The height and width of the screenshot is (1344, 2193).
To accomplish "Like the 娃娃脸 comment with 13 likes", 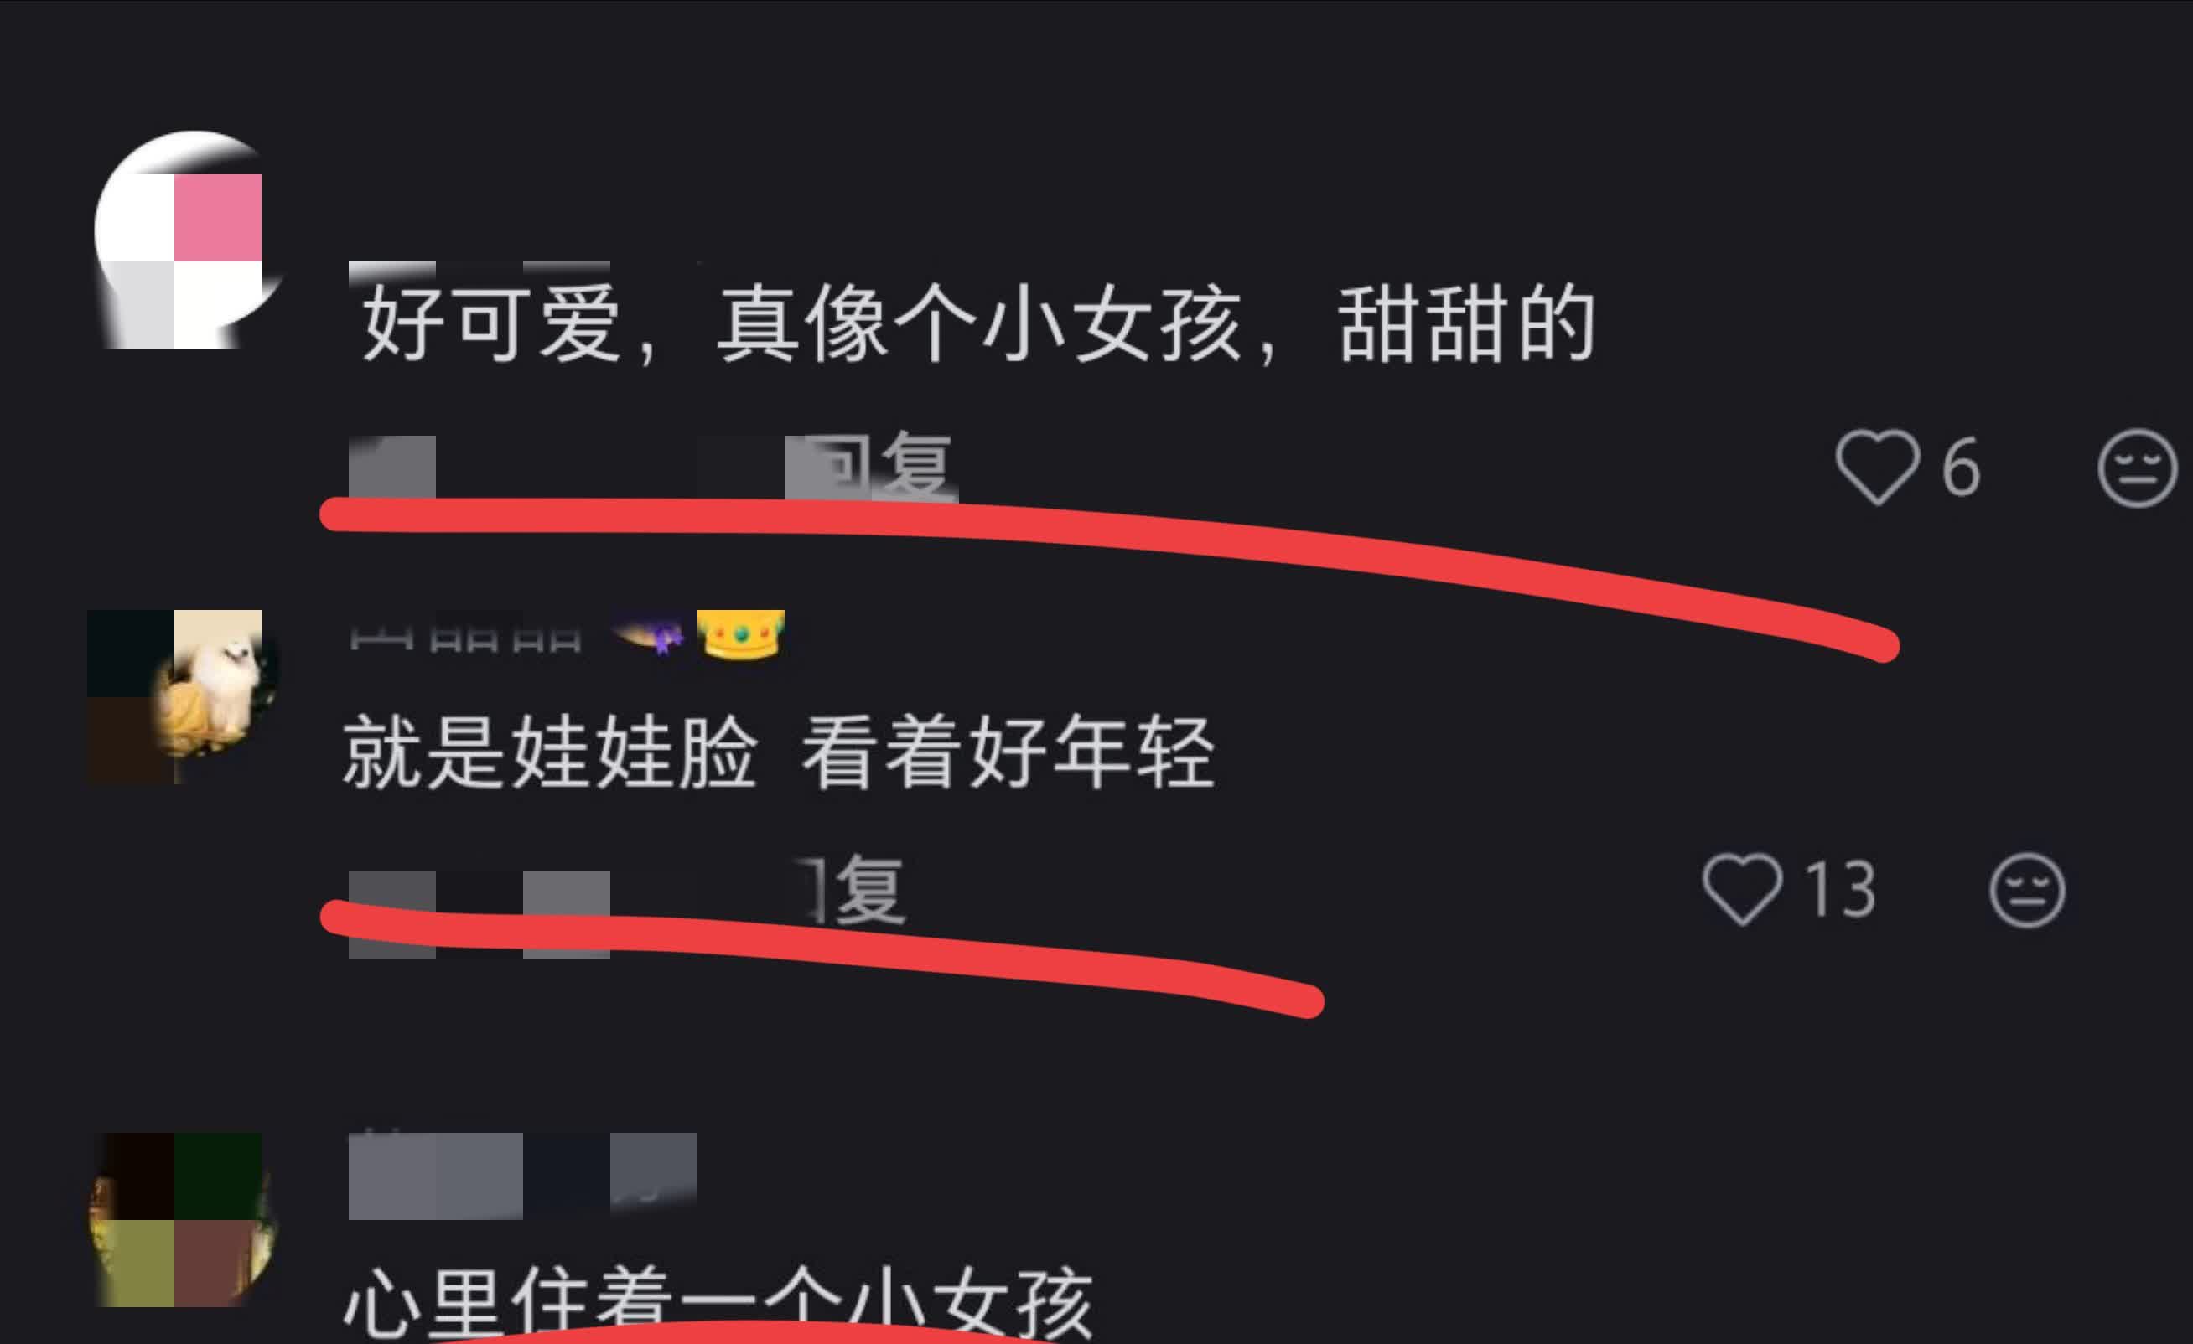I will point(1742,890).
